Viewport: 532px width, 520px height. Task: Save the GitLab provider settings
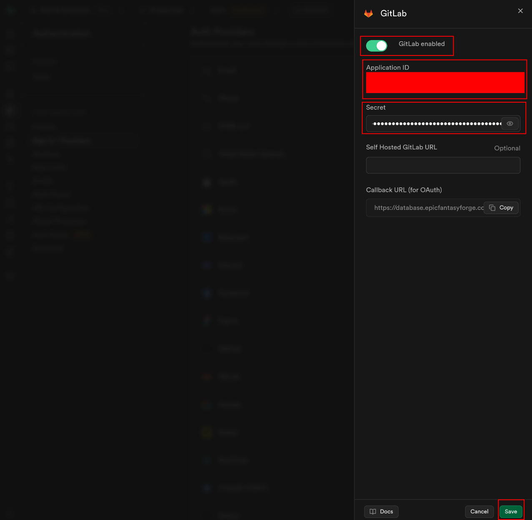(511, 512)
